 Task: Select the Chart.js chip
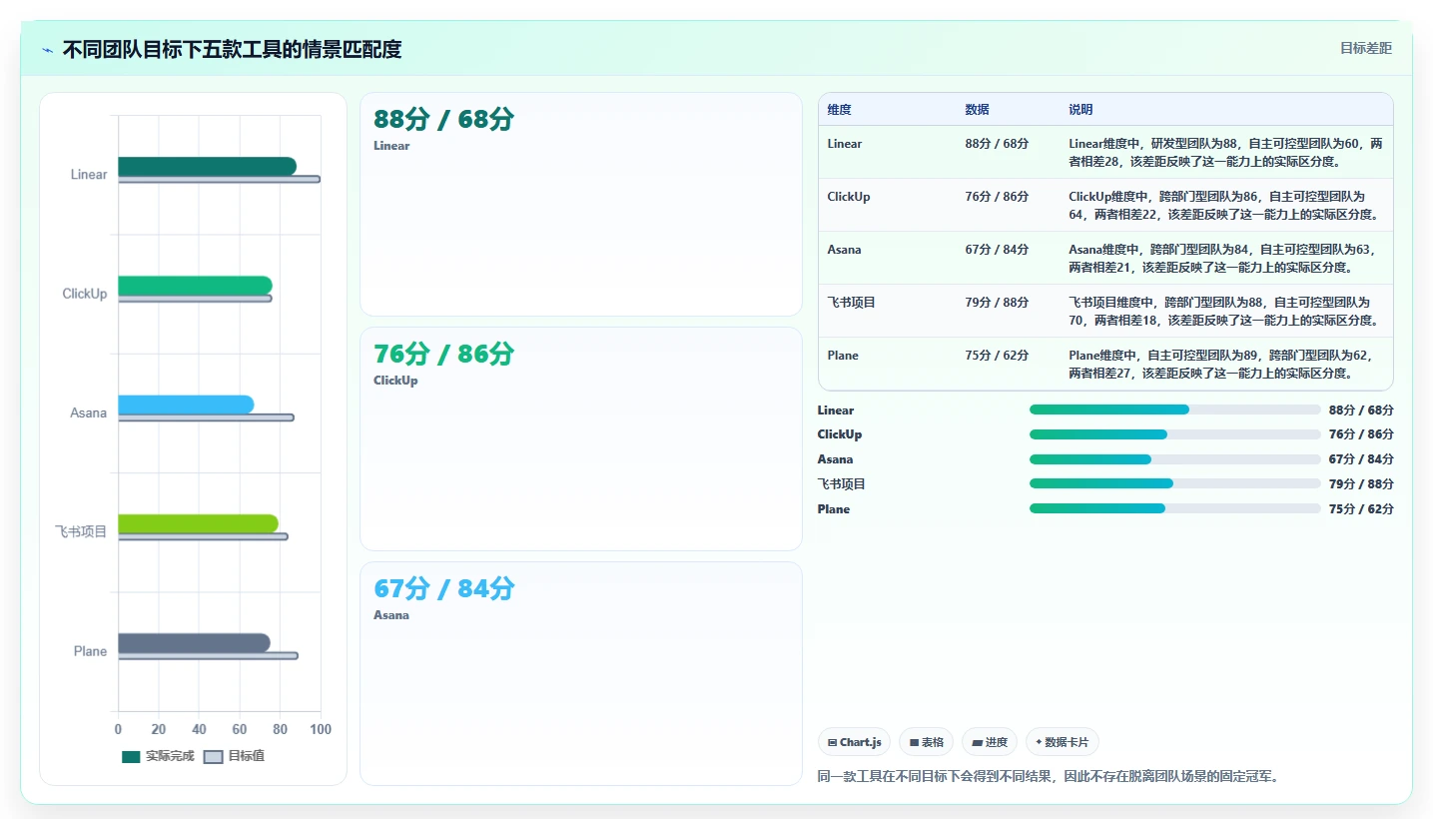tap(854, 742)
